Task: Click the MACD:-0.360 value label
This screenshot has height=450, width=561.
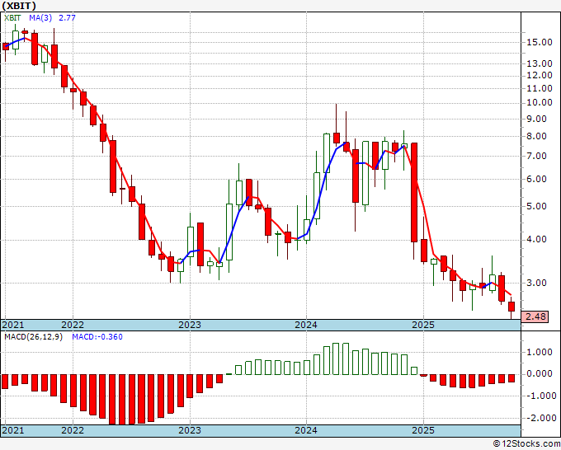Action: [97, 337]
